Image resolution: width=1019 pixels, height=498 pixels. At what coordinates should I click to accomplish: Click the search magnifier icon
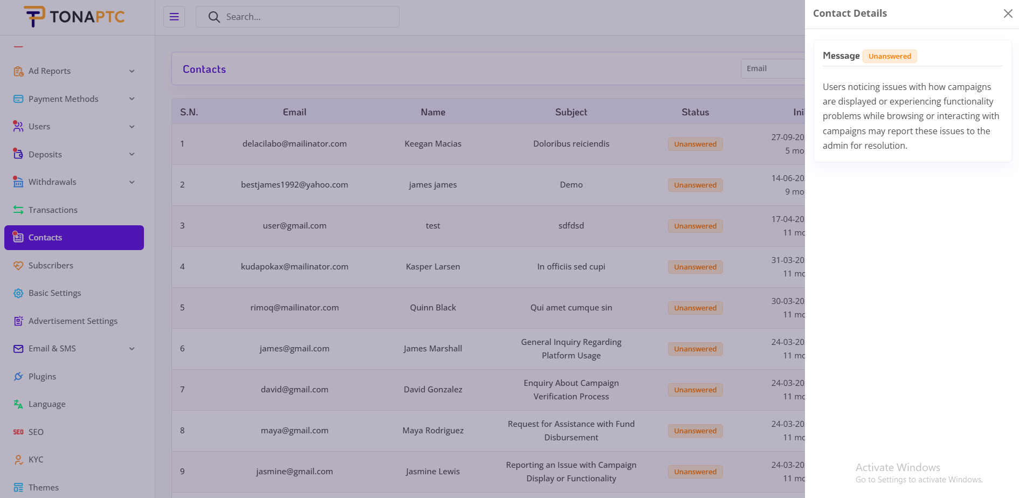[x=214, y=17]
